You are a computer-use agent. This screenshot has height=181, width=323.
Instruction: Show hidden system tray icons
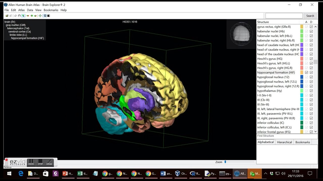[265, 173]
